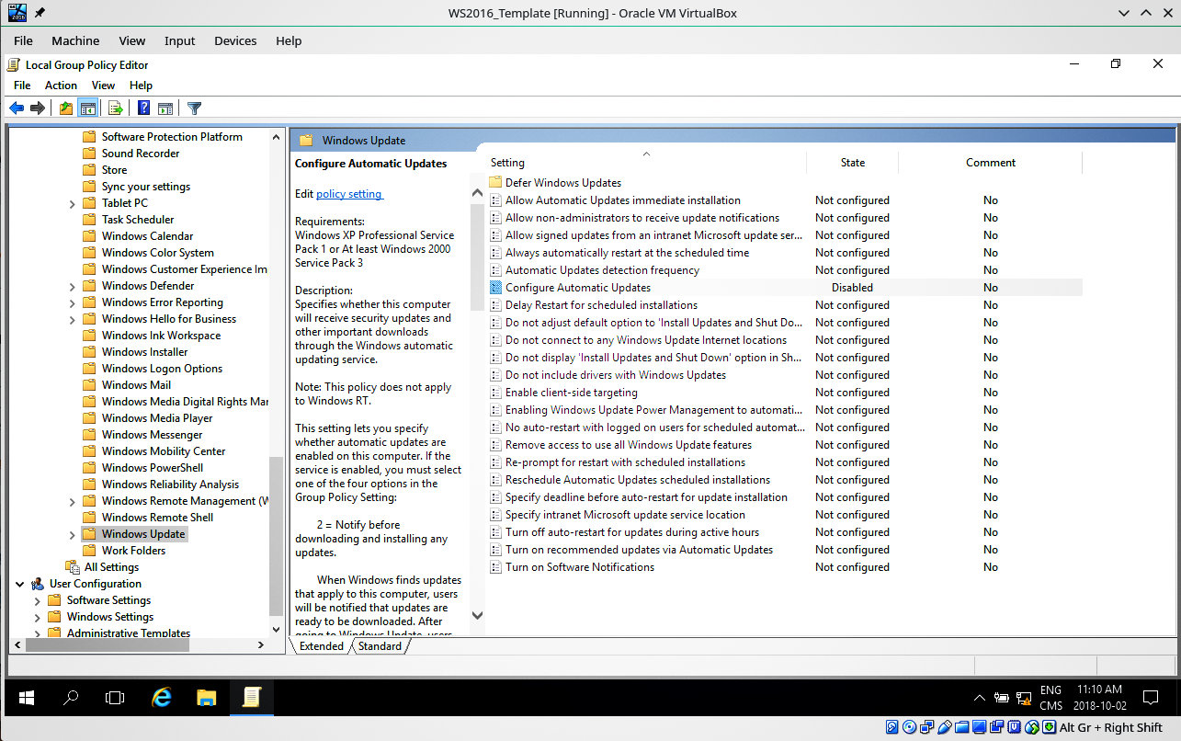
Task: Open the VirtualBox Input menu
Action: [x=179, y=40]
